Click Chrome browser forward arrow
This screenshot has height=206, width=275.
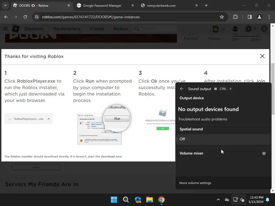coord(16,17)
